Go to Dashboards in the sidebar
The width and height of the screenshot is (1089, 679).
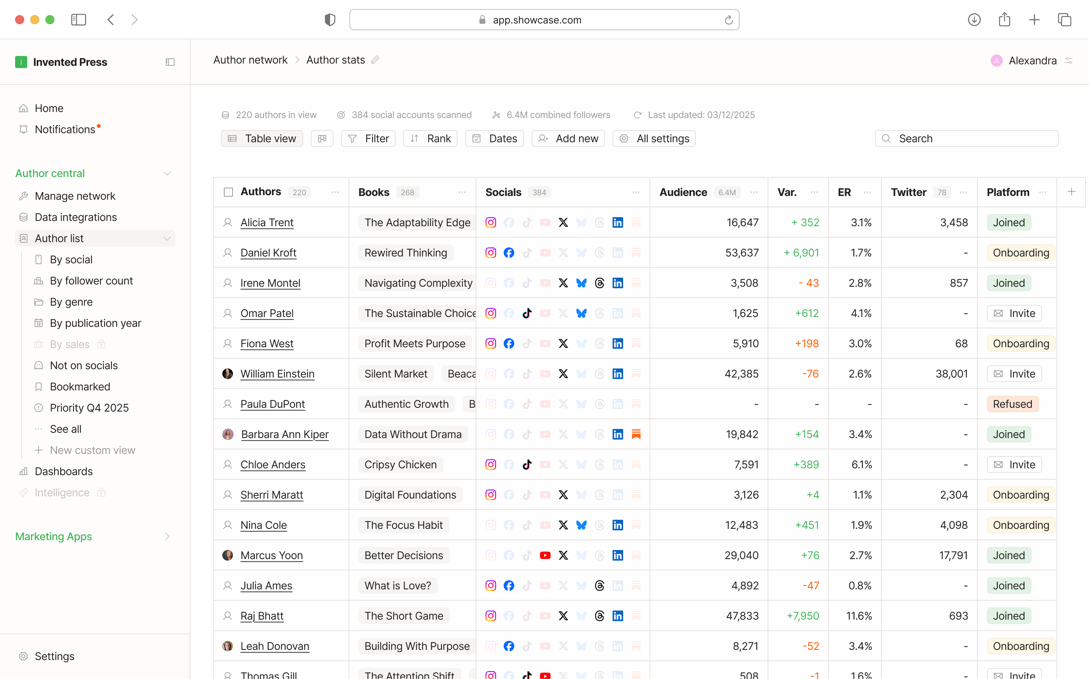click(64, 471)
